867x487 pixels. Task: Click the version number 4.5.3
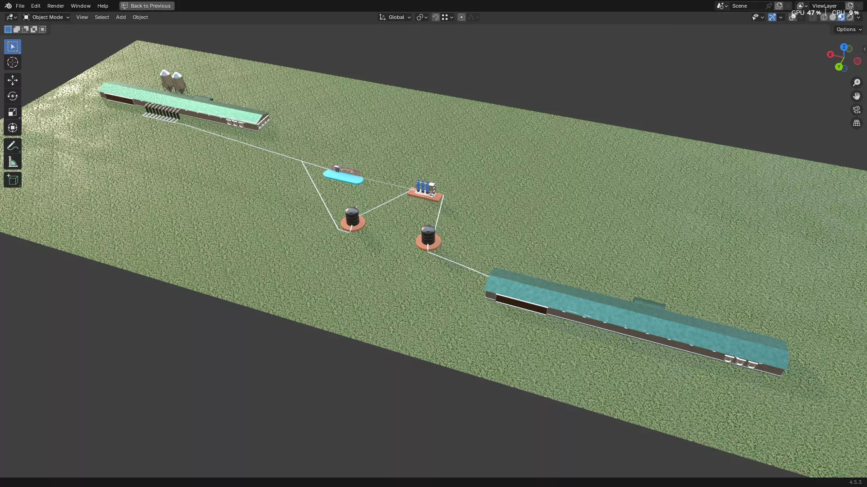pyautogui.click(x=855, y=482)
